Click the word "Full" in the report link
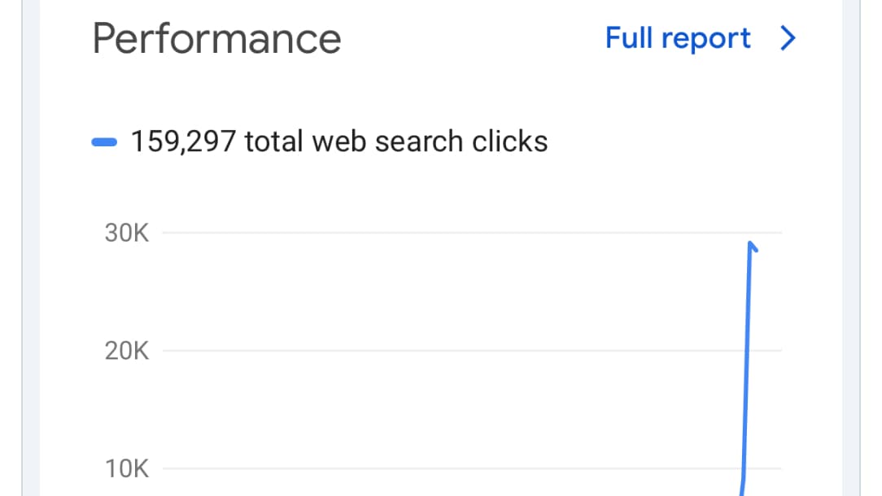The height and width of the screenshot is (496, 882). click(631, 38)
